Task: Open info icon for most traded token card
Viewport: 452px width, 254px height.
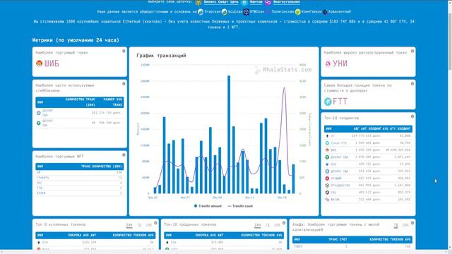Action: (124, 51)
